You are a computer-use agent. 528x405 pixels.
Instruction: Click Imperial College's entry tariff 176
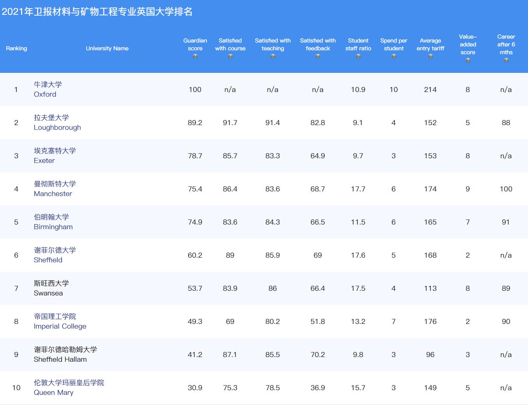click(x=430, y=322)
